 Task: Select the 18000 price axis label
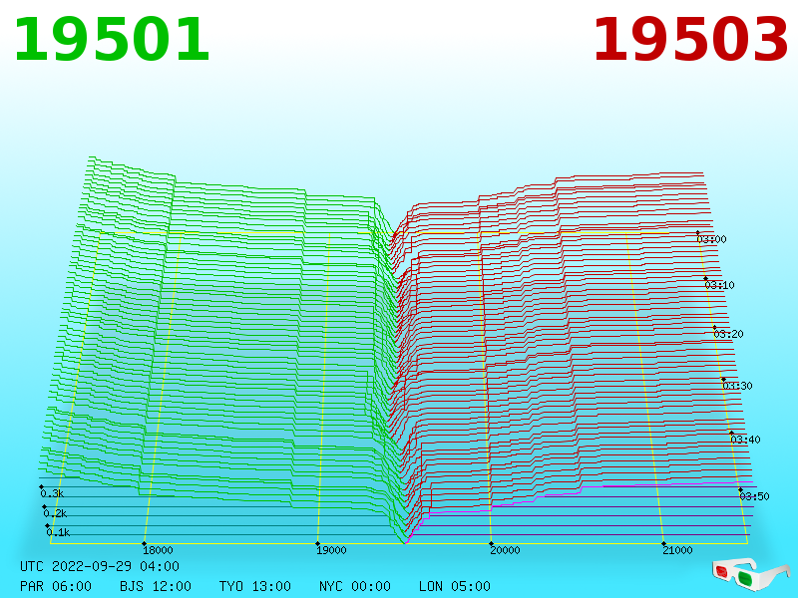click(158, 550)
